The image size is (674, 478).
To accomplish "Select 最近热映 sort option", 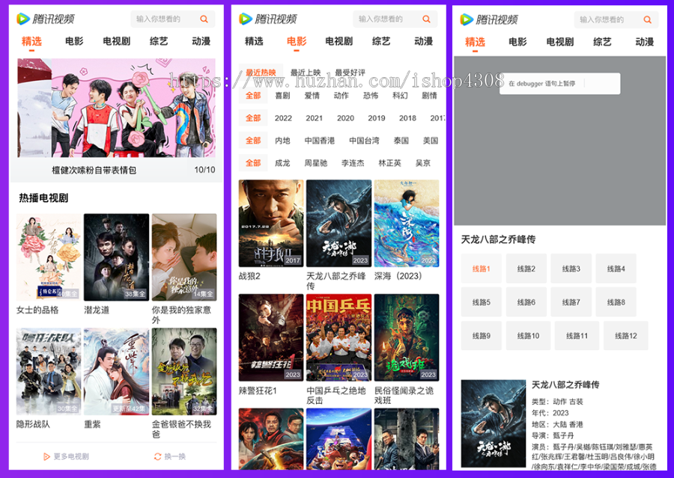I will pos(261,73).
